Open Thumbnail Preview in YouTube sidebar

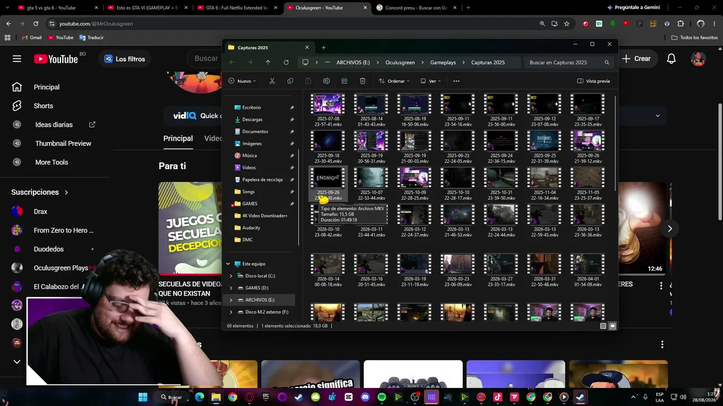coord(63,144)
